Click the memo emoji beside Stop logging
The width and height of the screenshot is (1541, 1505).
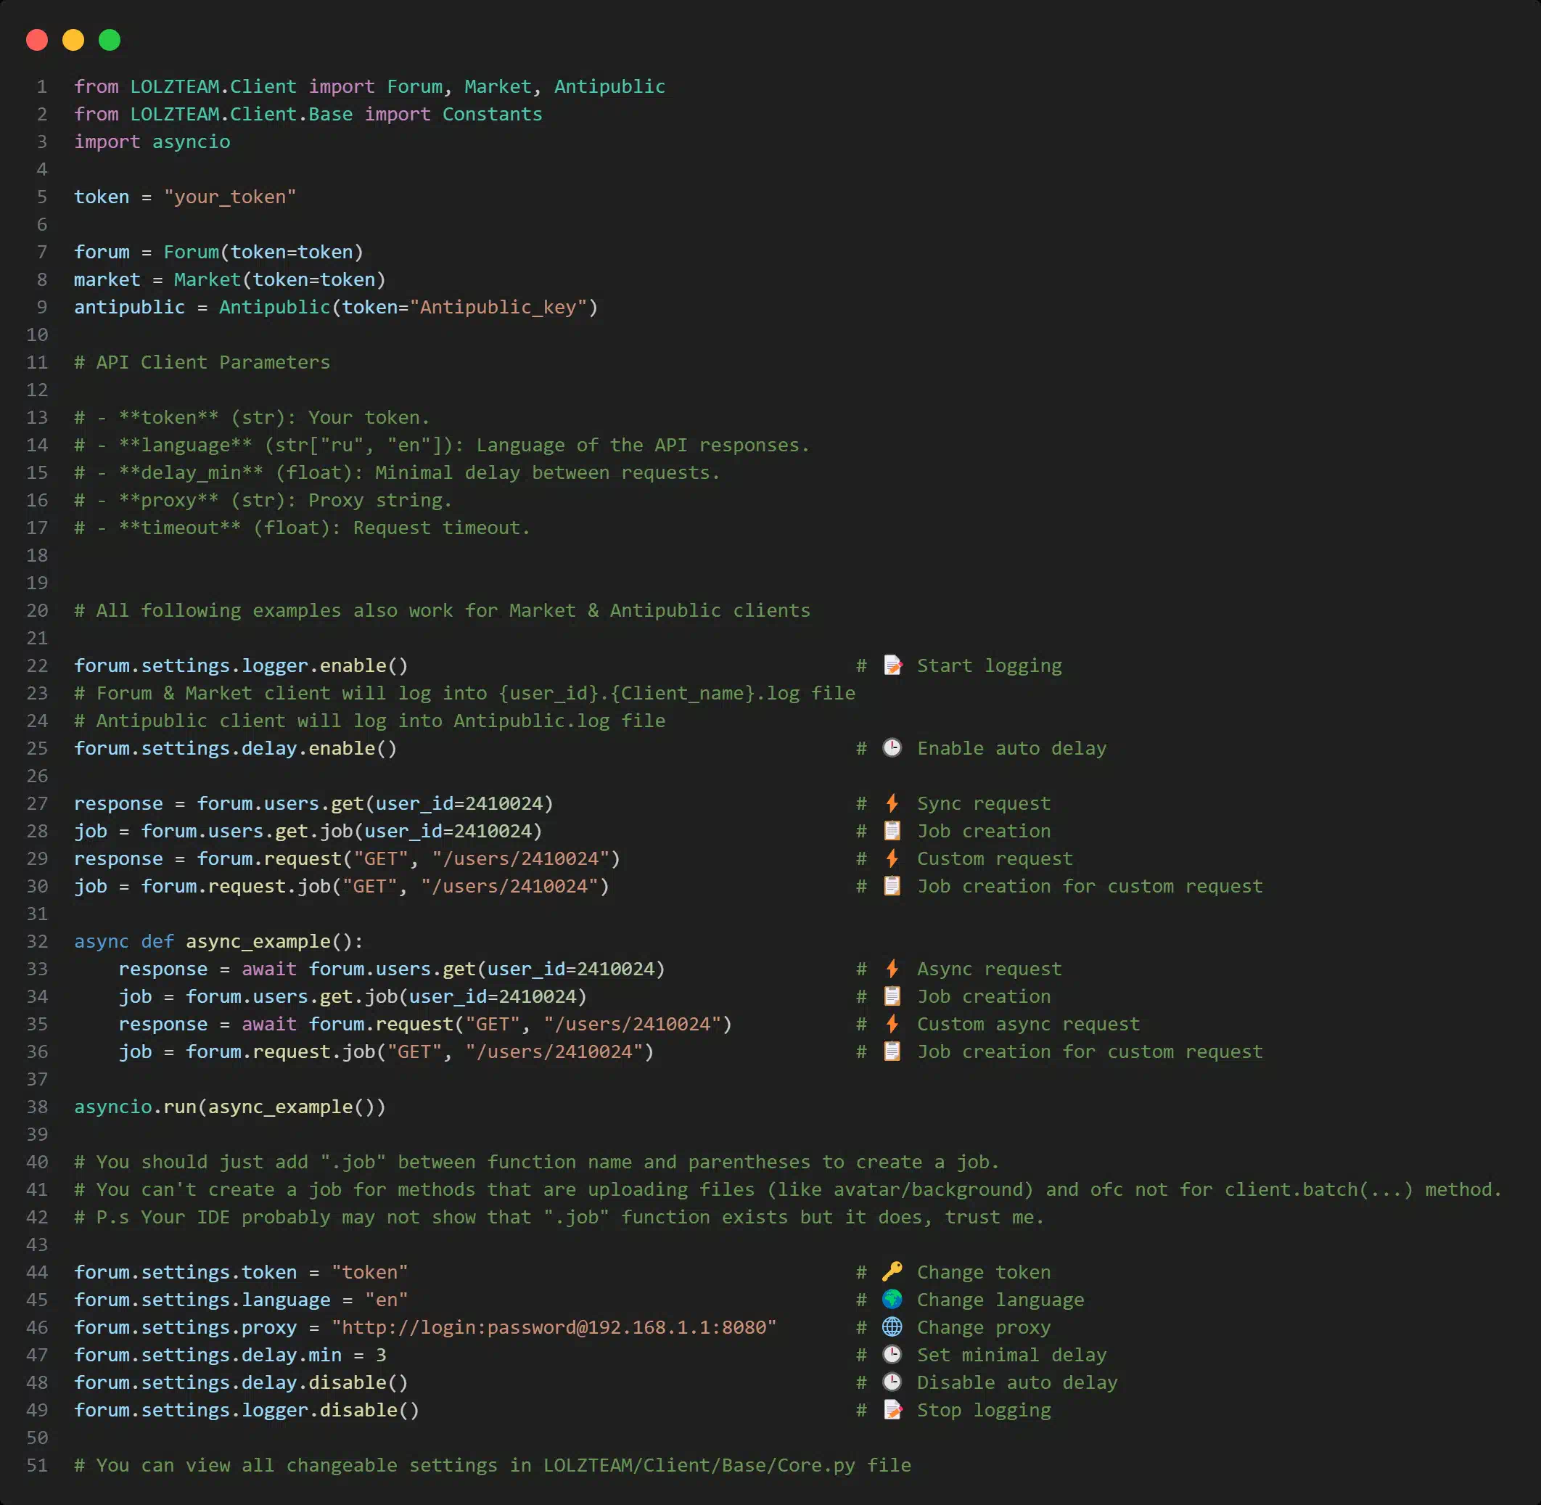pyautogui.click(x=892, y=1410)
